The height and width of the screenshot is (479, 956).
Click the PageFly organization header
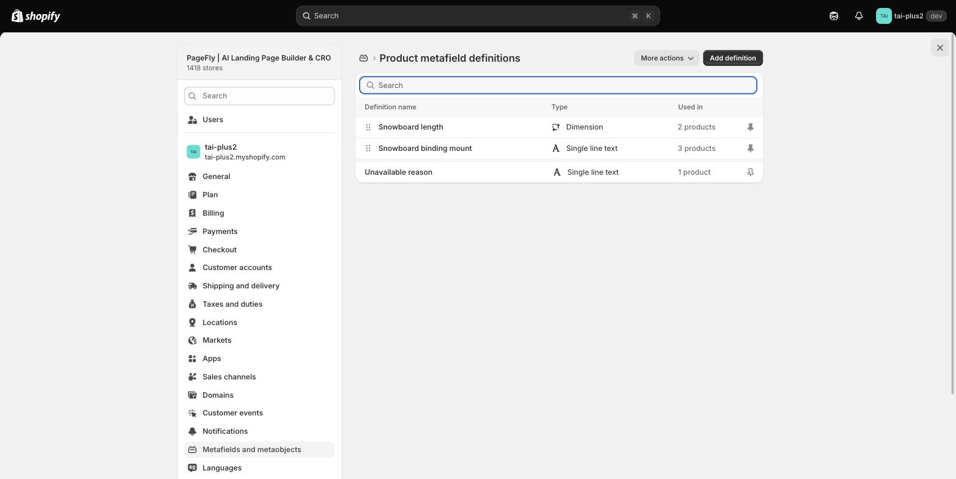tap(259, 62)
